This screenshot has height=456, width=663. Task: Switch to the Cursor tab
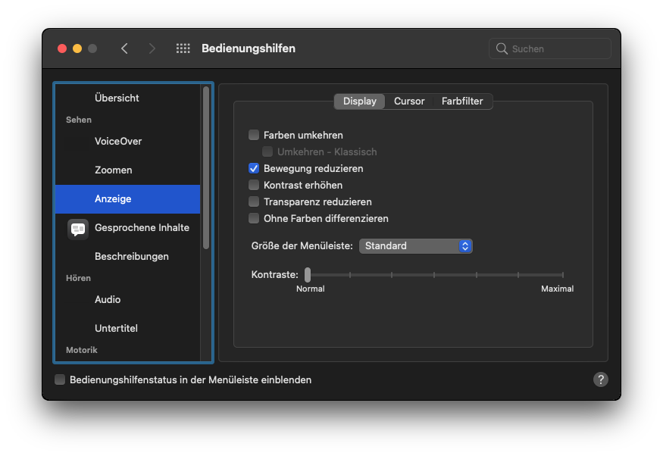(x=409, y=102)
